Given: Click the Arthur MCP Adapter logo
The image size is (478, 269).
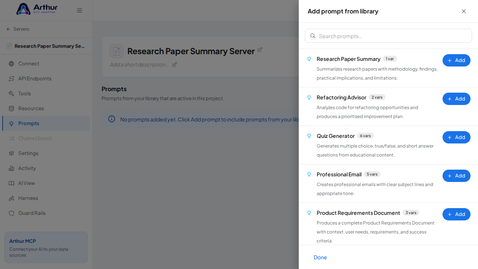Looking at the screenshot, I should click(x=37, y=9).
